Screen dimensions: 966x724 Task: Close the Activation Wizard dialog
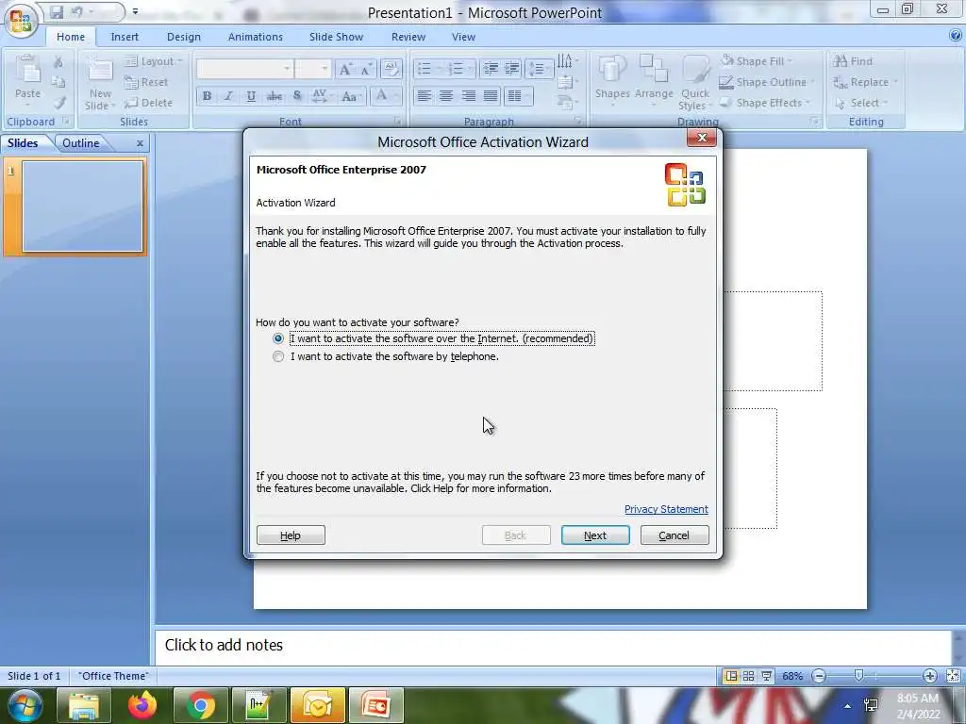coord(701,138)
